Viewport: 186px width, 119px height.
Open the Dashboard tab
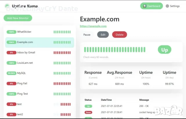[151, 6]
